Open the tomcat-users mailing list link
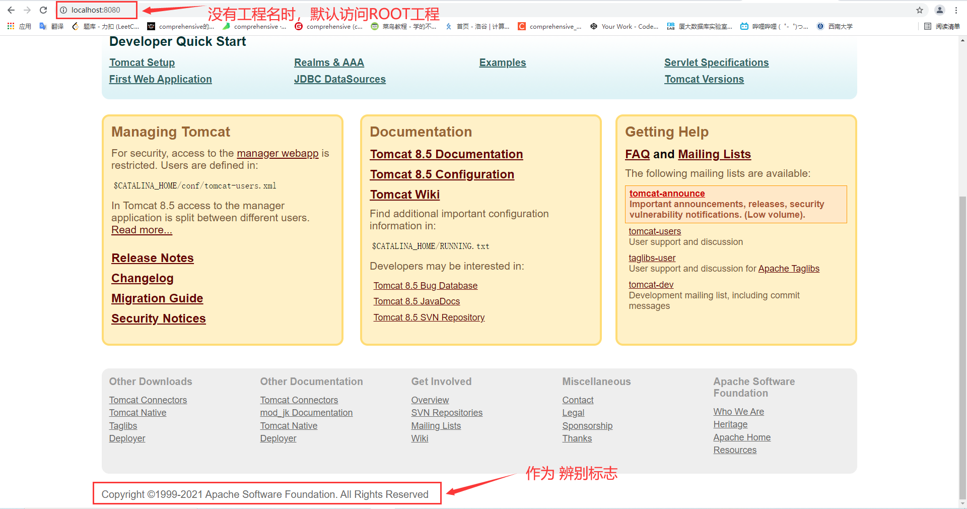This screenshot has width=967, height=509. click(655, 231)
